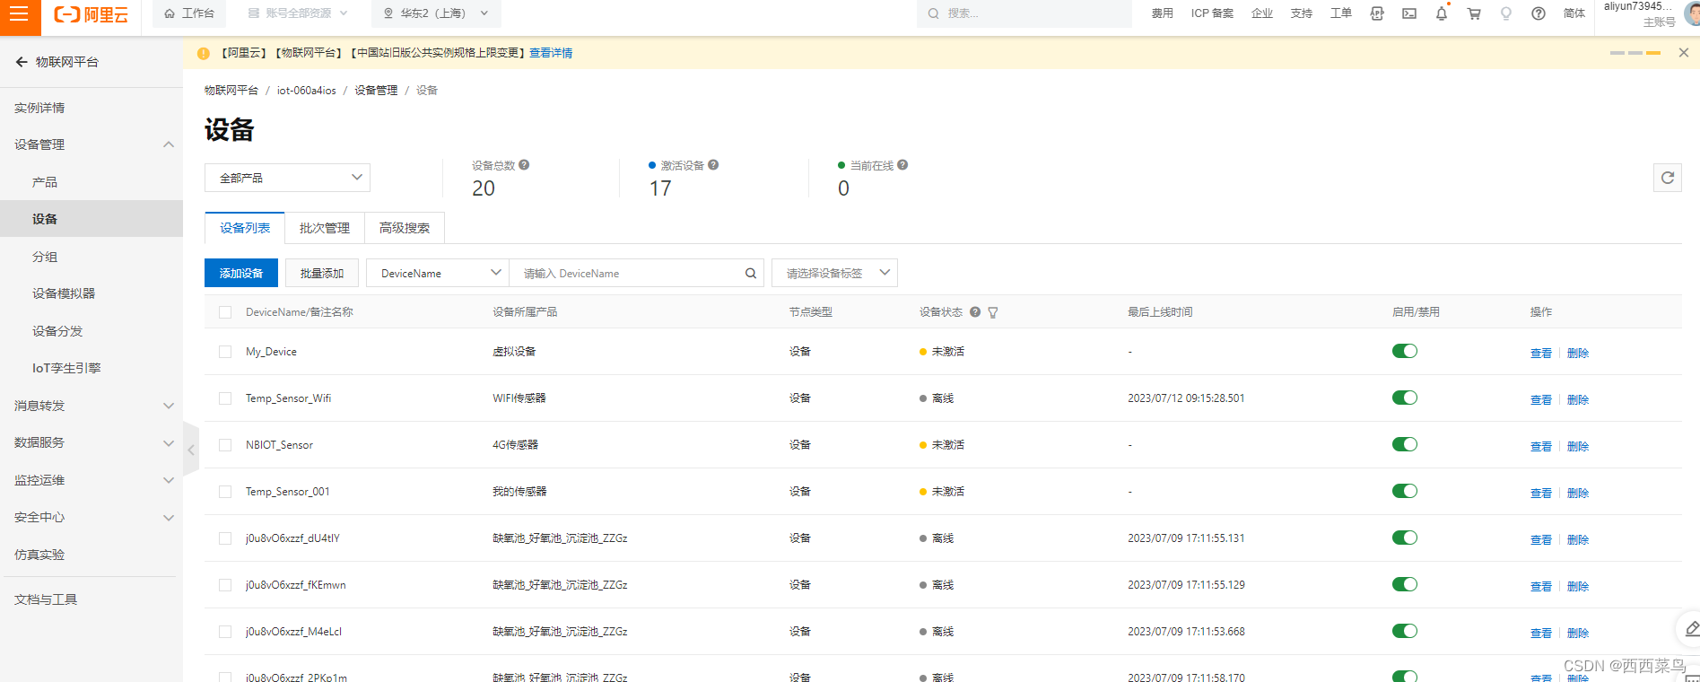The width and height of the screenshot is (1700, 682).
Task: Open the 全部产品 product dropdown
Action: [287, 178]
